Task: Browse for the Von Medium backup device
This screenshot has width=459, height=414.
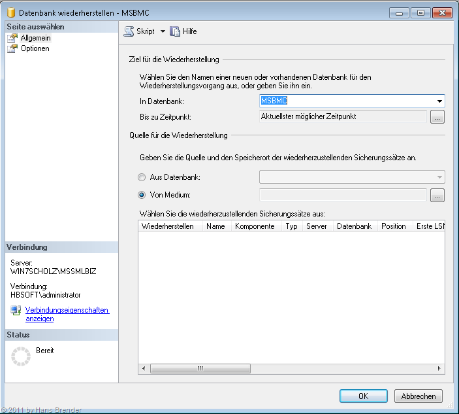Action: [437, 195]
